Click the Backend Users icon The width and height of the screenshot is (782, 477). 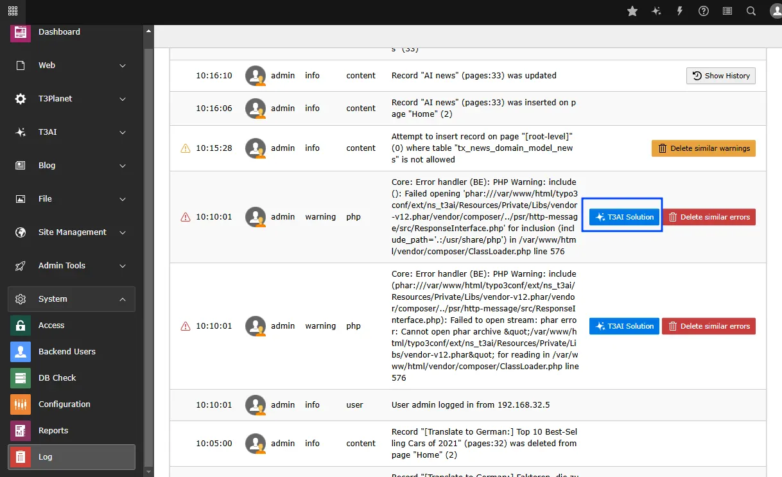(21, 352)
